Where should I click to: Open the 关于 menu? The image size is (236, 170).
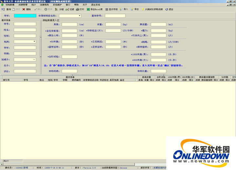pos(85,5)
